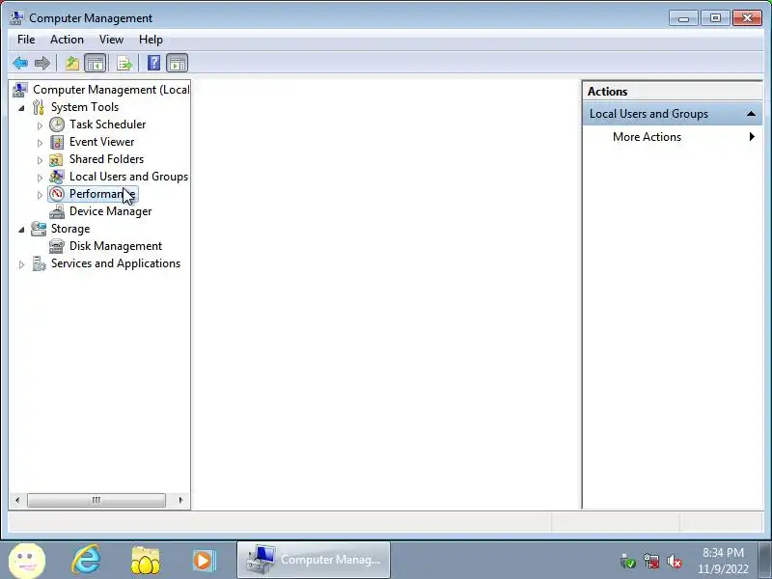
Task: Toggle Show/Hide Action Pane toolbar icon
Action: click(178, 63)
